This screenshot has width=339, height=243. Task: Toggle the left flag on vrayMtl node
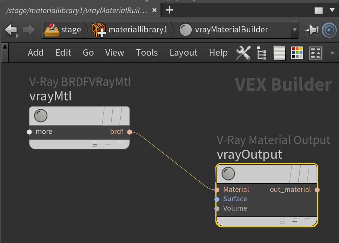click(107, 116)
